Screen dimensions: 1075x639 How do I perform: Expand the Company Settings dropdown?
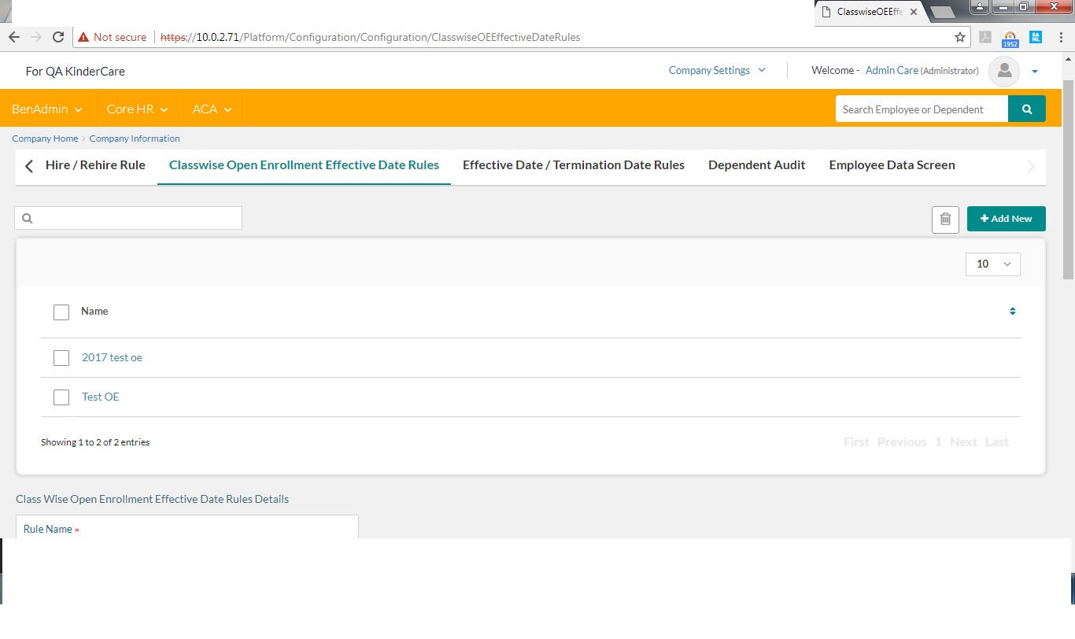click(x=716, y=70)
